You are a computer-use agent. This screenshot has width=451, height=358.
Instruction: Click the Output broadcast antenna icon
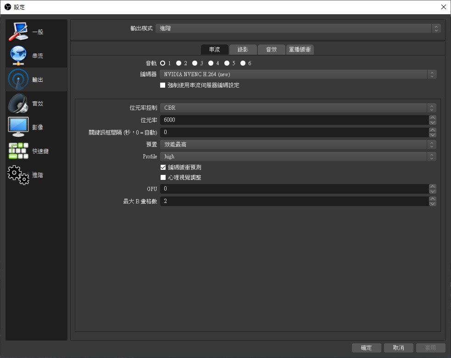pos(18,79)
